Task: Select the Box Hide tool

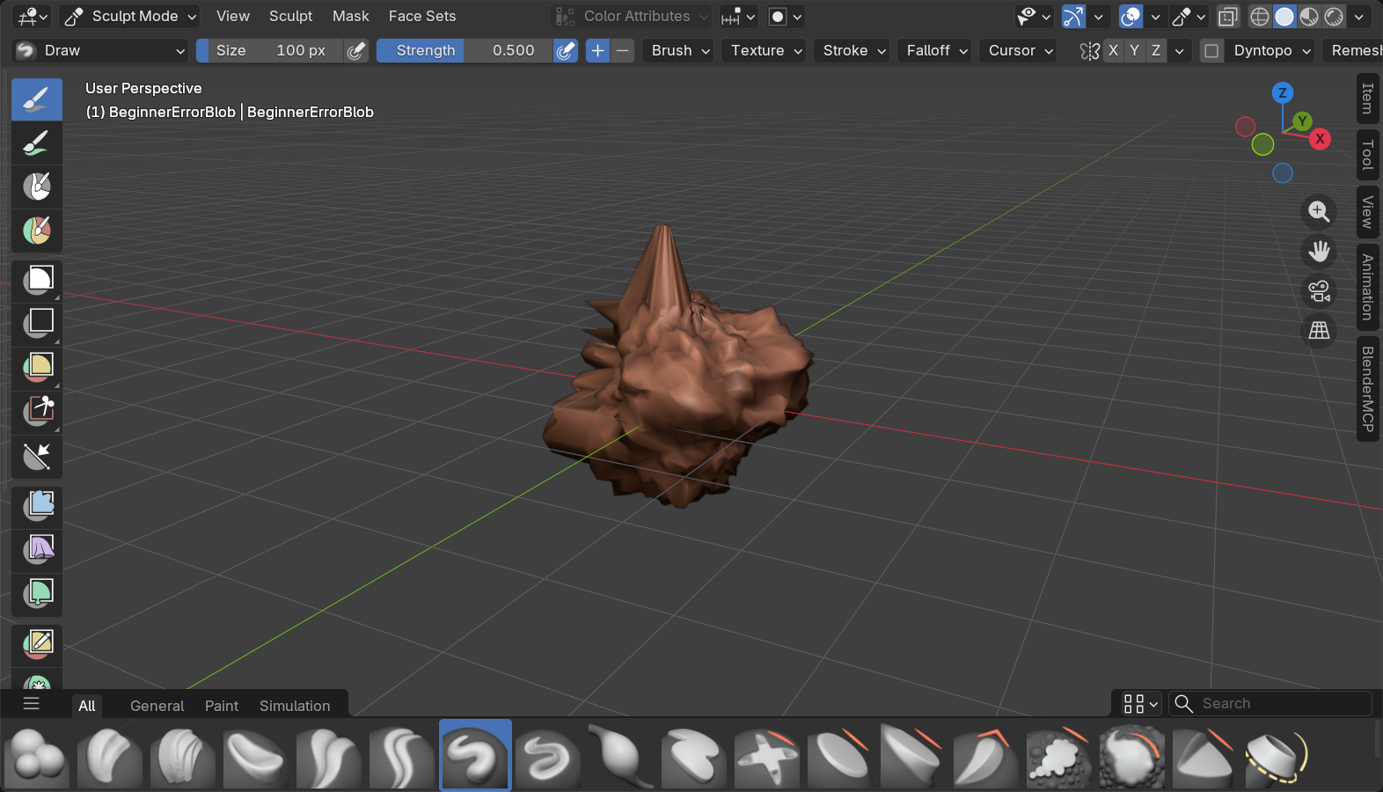Action: (x=37, y=325)
